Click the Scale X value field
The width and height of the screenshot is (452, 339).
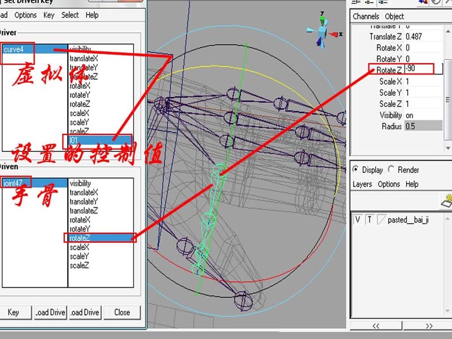pos(423,81)
